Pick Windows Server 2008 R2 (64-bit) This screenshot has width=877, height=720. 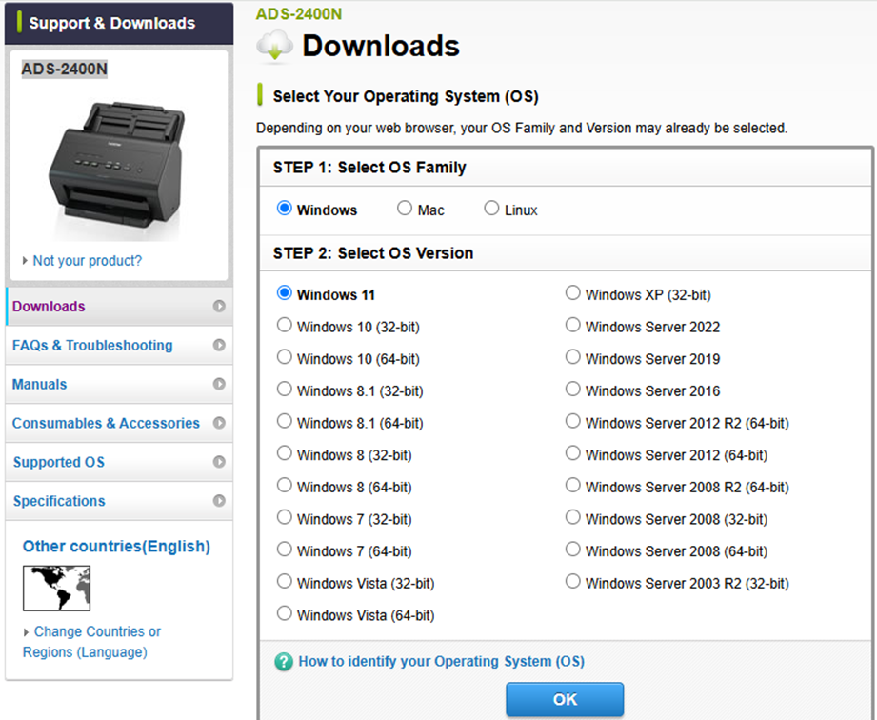tap(572, 485)
